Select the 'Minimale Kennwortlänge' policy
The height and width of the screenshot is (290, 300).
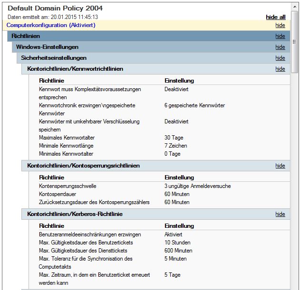pyautogui.click(x=66, y=146)
